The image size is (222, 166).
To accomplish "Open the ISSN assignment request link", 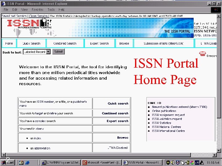I will pos(168,115).
